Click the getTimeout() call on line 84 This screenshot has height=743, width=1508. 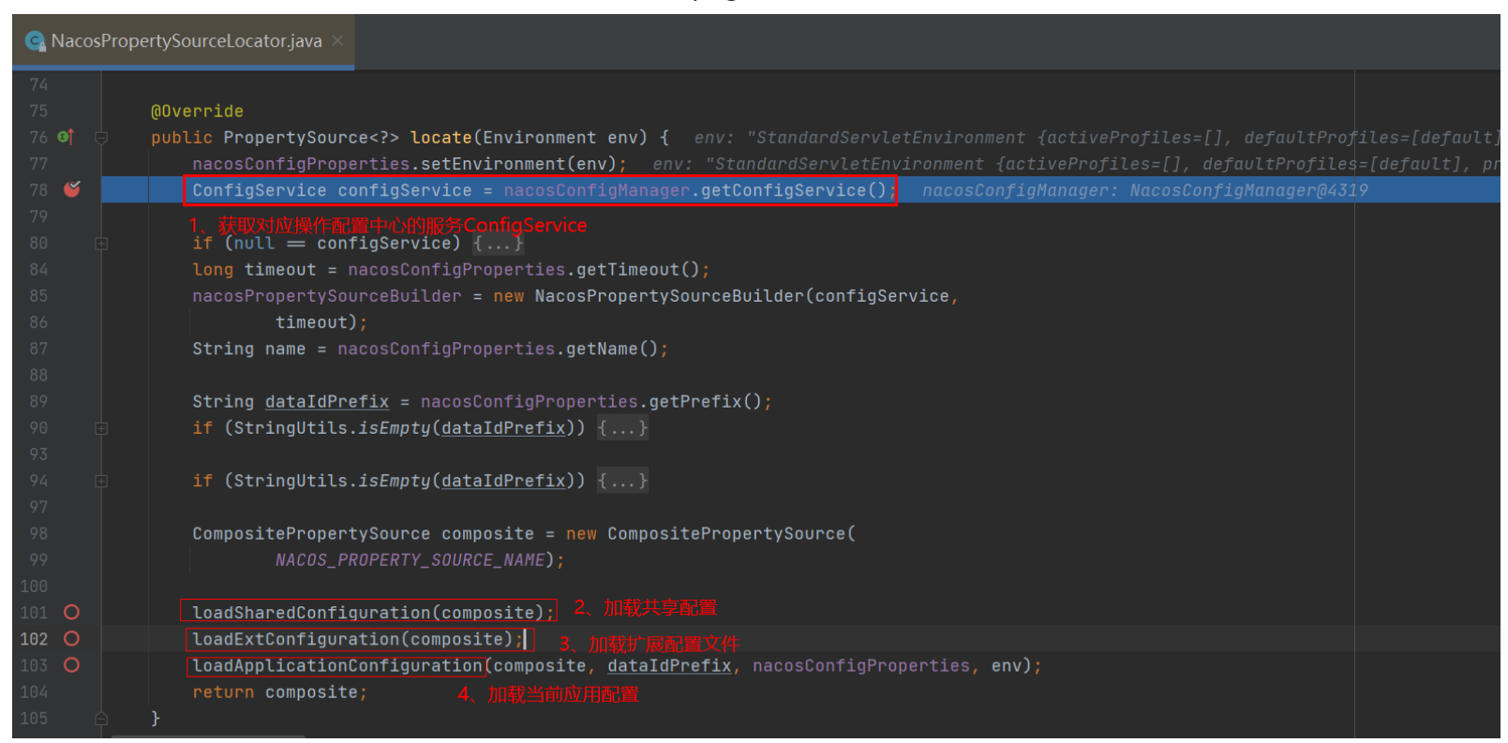637,270
